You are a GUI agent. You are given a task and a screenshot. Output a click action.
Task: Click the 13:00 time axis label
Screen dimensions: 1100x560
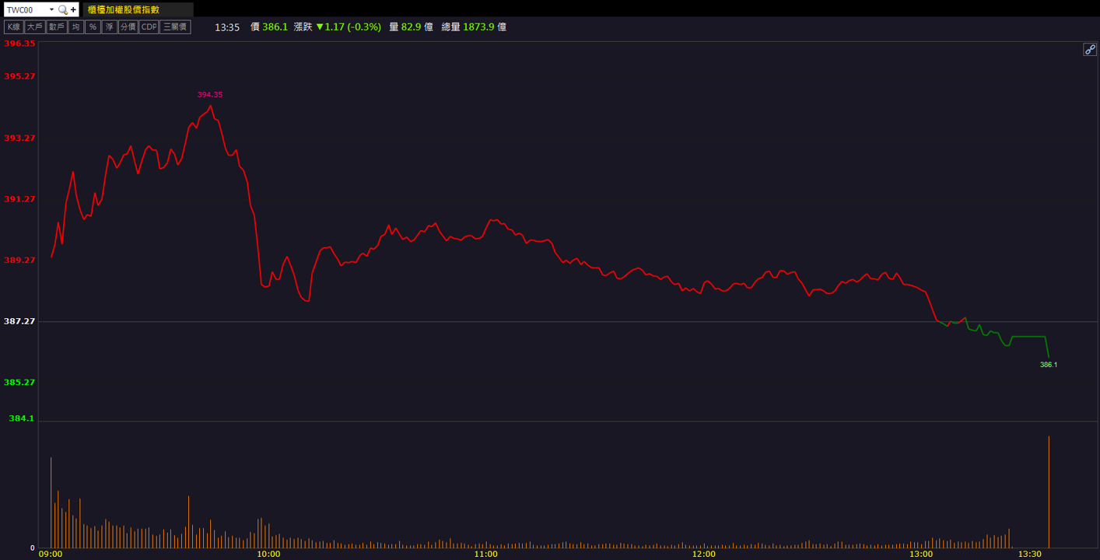pos(920,554)
